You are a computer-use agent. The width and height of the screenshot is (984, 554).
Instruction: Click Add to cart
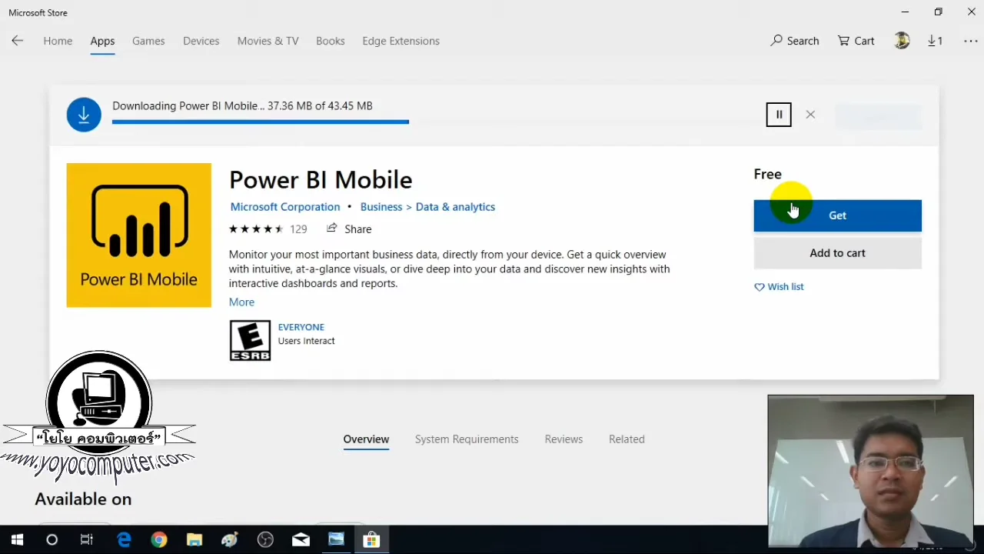837,252
